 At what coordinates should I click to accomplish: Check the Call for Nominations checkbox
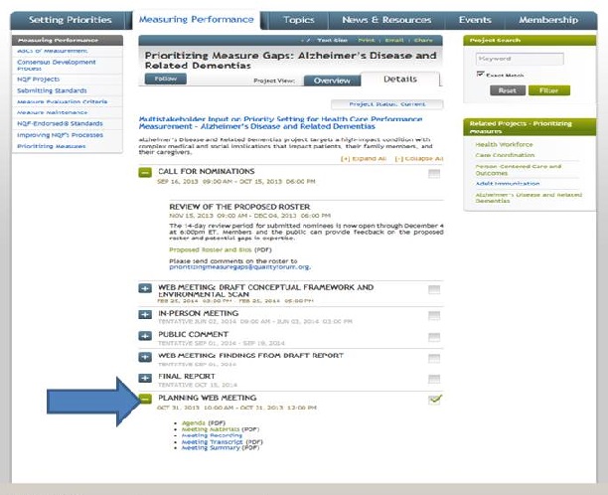coord(434,174)
